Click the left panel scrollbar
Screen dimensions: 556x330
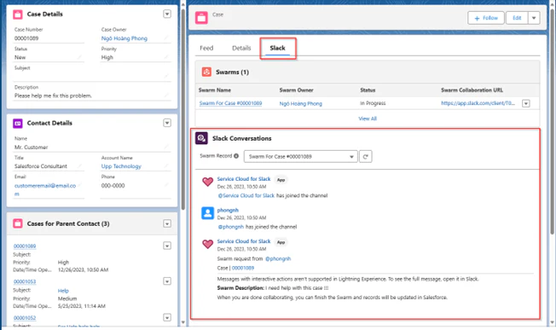183,109
